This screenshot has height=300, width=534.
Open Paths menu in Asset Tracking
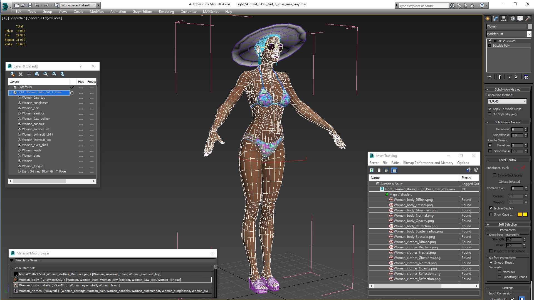(395, 163)
